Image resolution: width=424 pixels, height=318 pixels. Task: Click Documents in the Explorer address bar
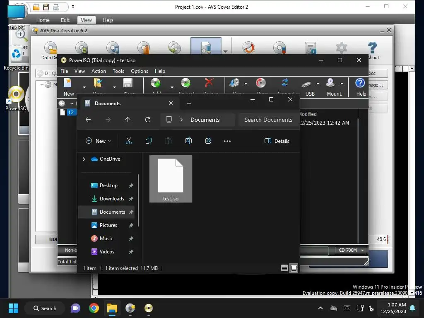(205, 120)
